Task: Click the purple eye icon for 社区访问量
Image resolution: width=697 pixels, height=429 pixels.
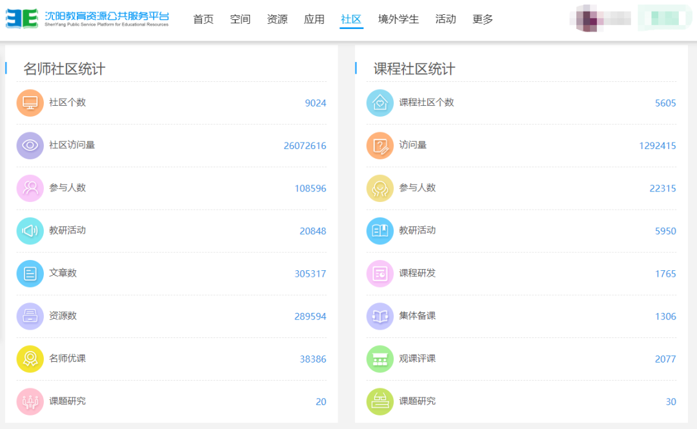Action: [x=30, y=145]
